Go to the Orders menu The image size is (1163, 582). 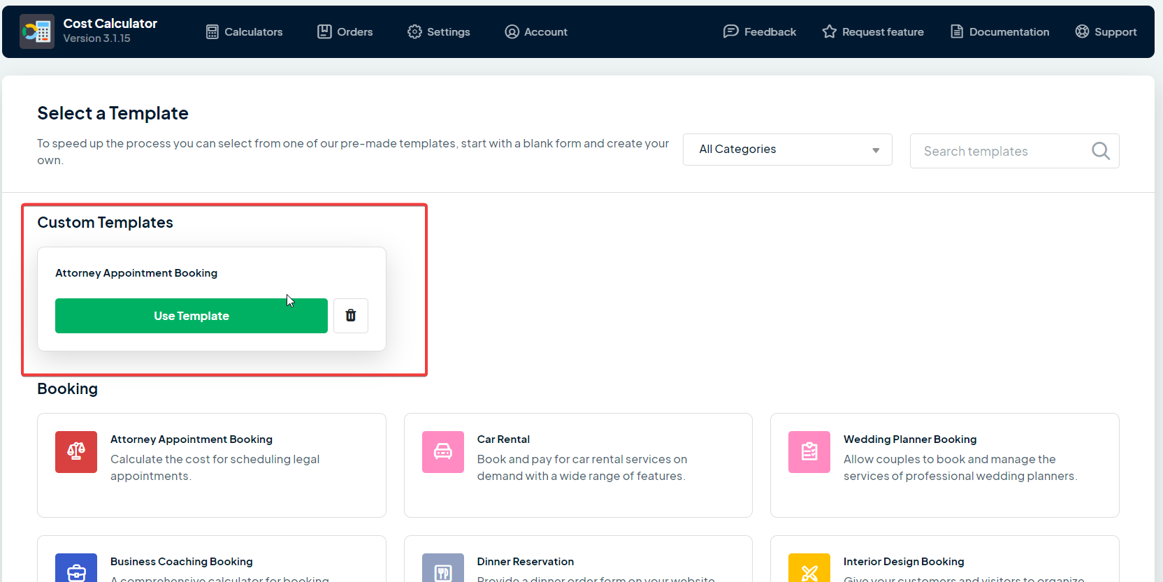click(345, 32)
